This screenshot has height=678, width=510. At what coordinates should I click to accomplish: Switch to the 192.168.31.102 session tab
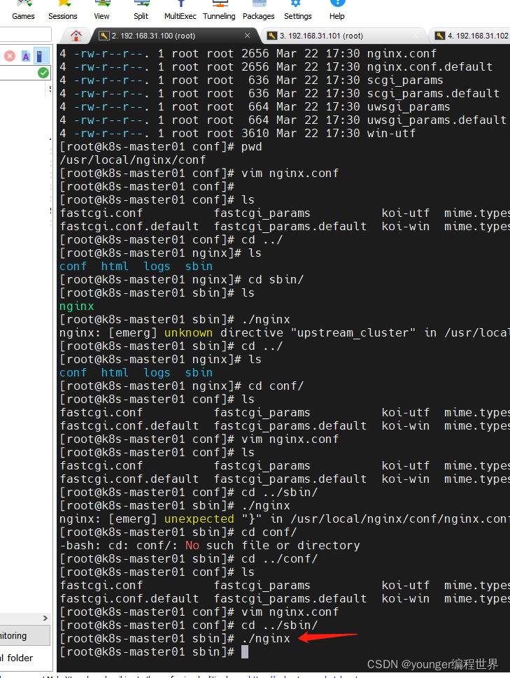pyautogui.click(x=471, y=36)
